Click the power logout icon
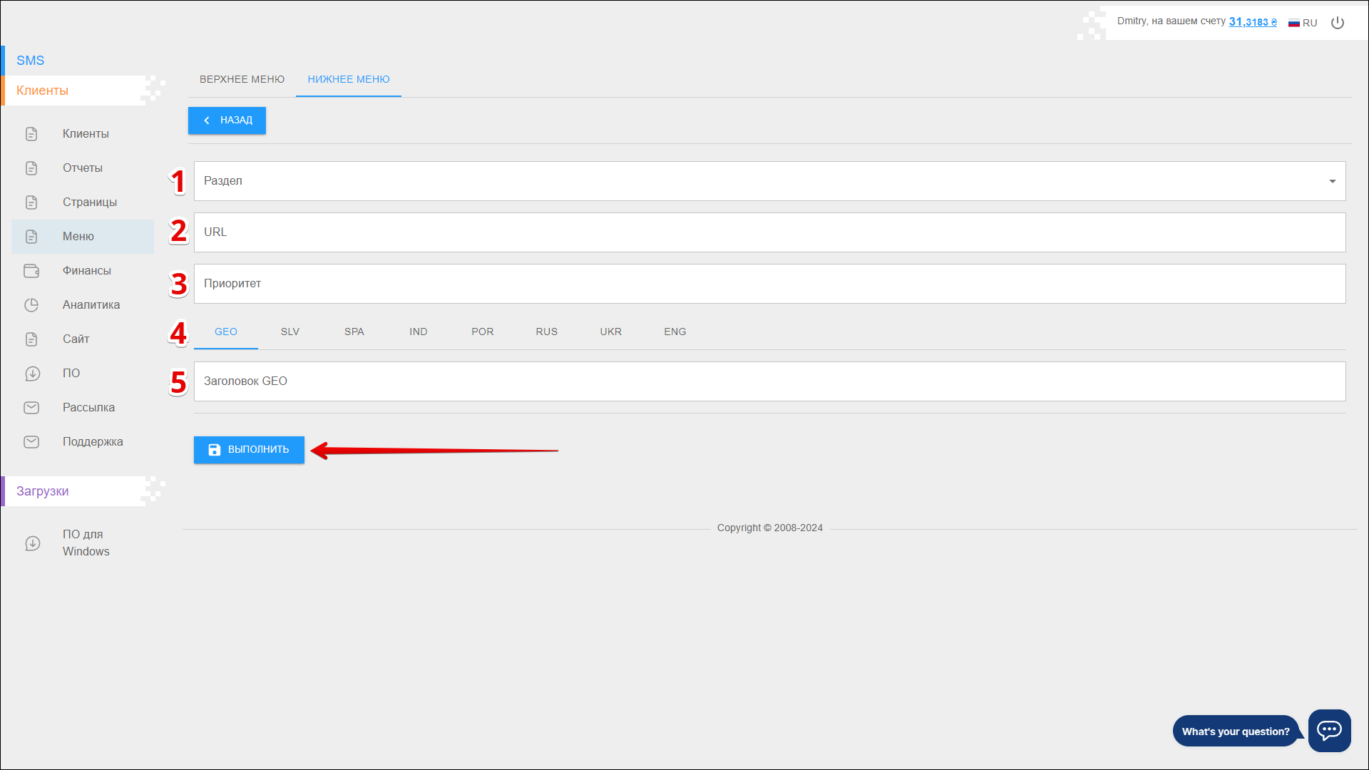 pyautogui.click(x=1338, y=23)
